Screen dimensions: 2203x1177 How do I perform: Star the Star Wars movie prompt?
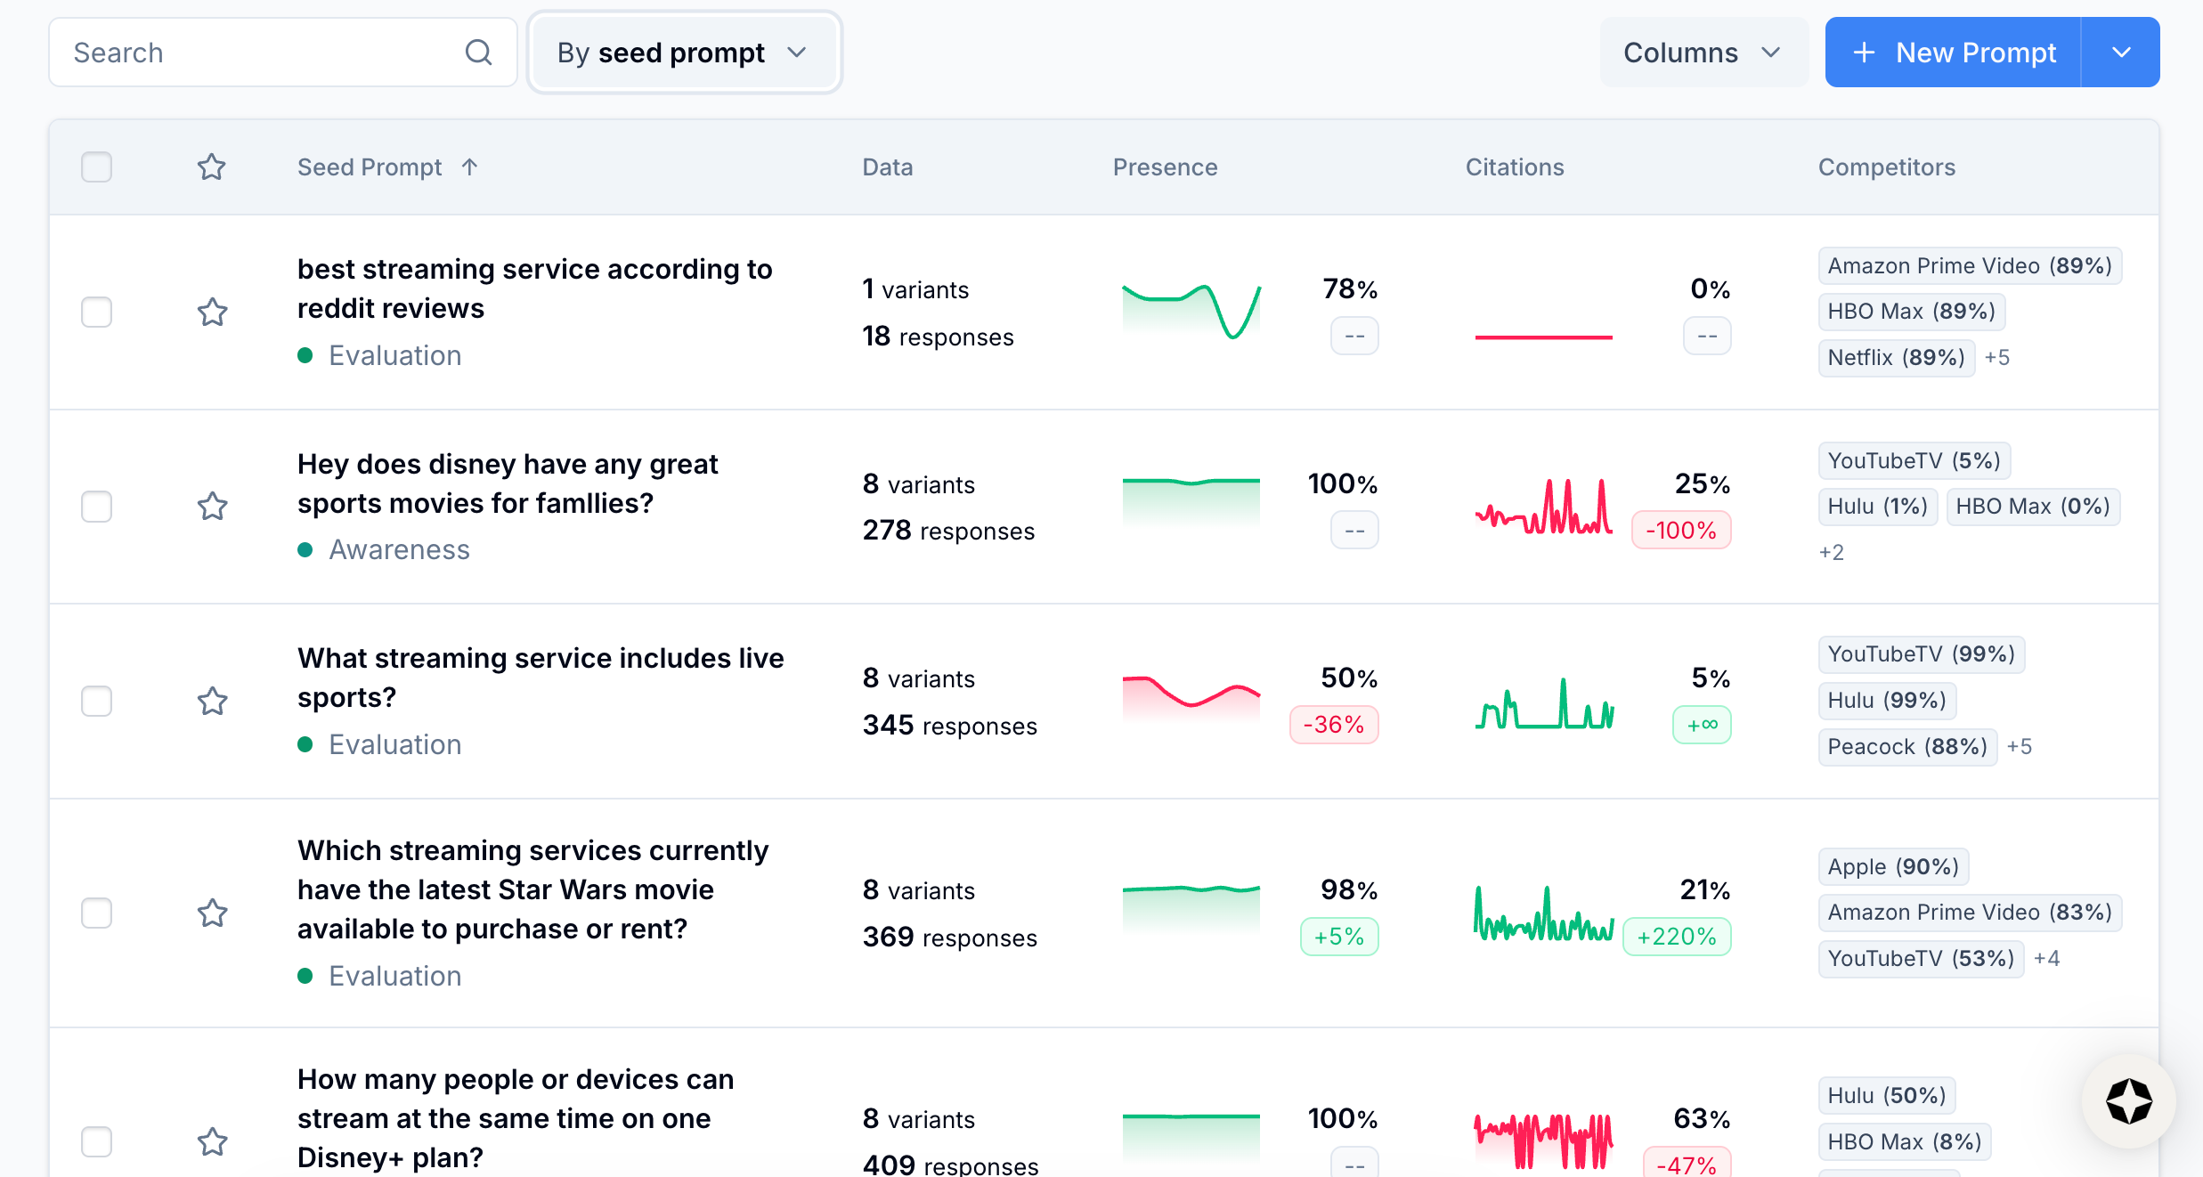[x=212, y=913]
